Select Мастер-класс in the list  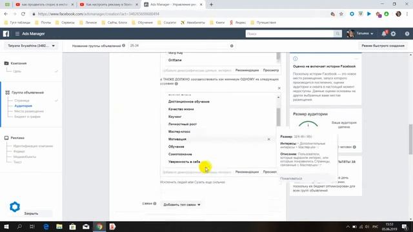179,131
